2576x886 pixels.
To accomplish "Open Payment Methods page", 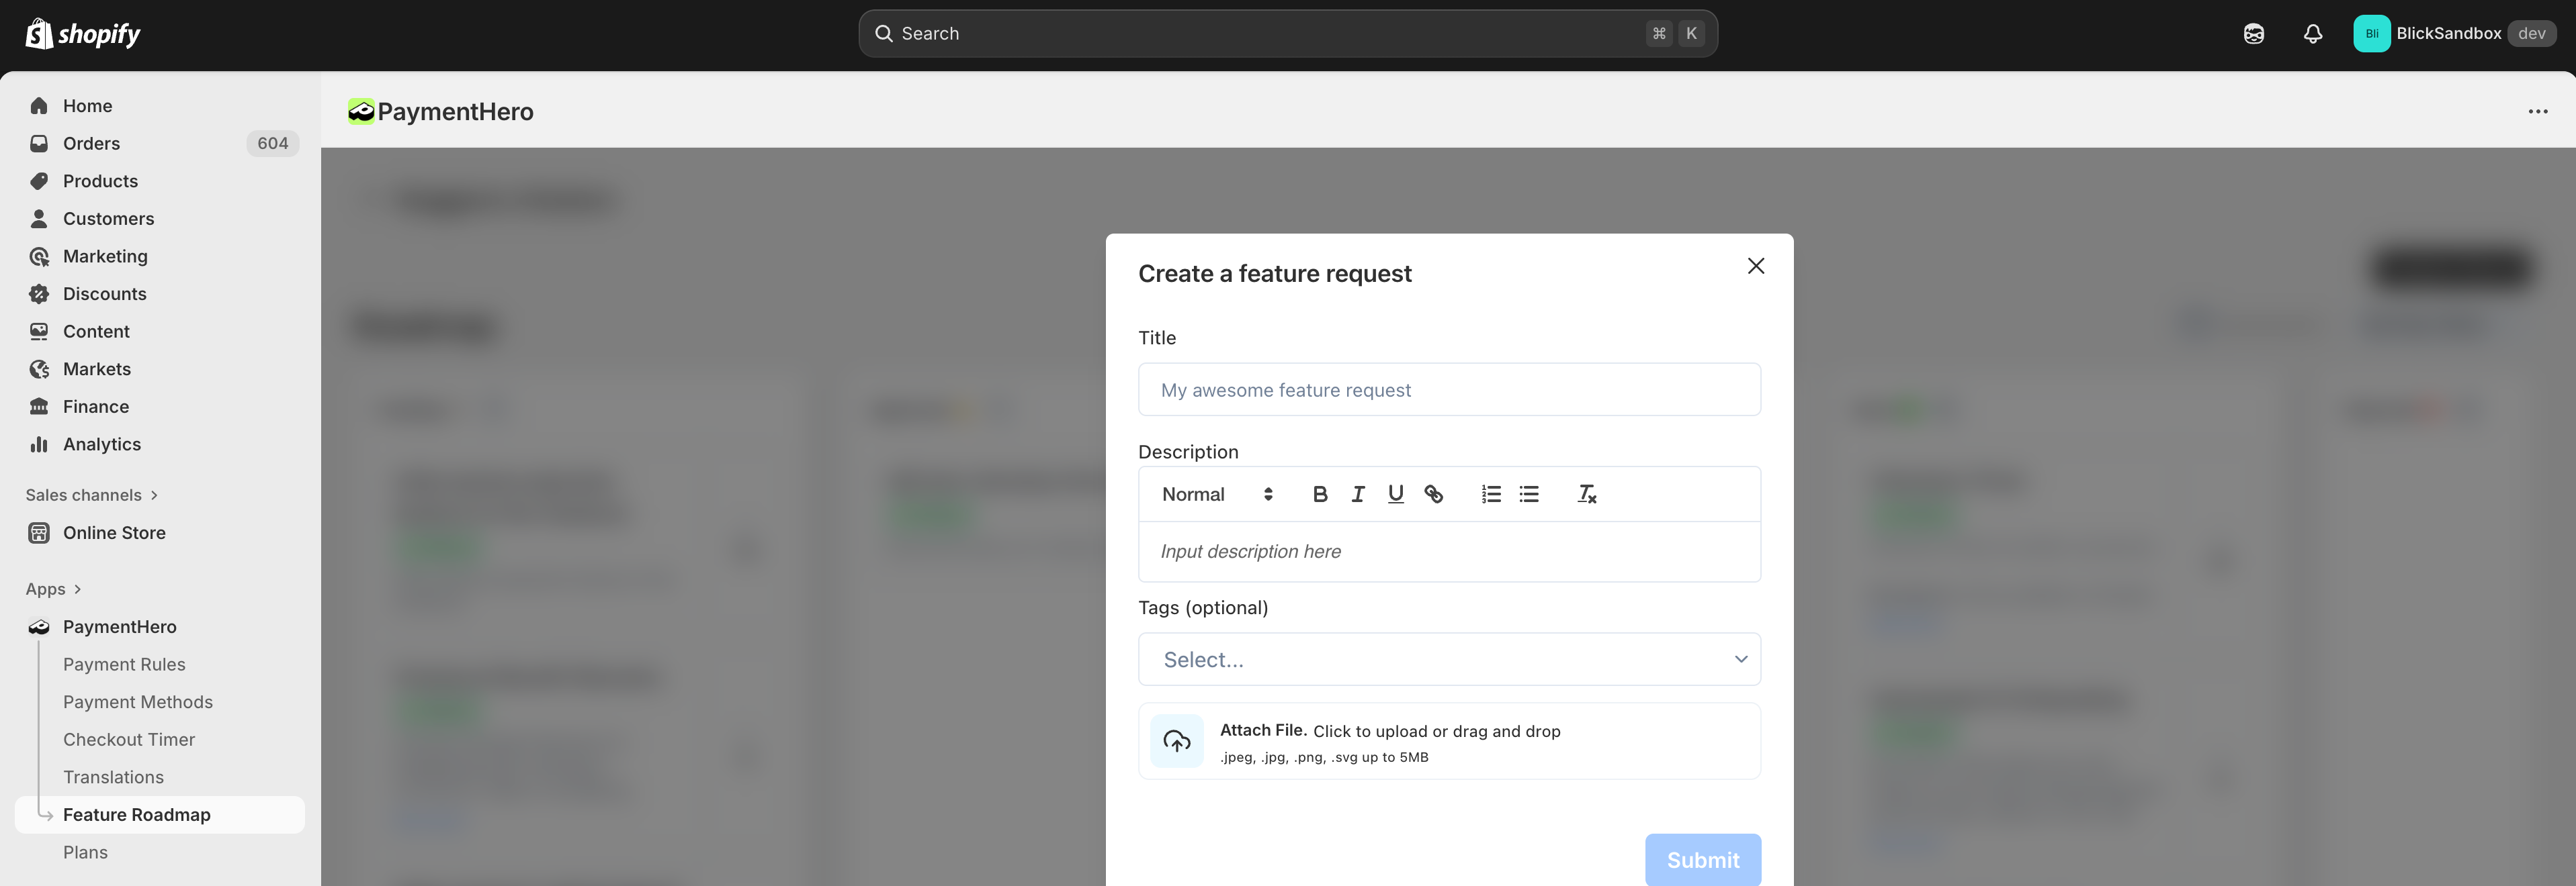I will coord(138,702).
